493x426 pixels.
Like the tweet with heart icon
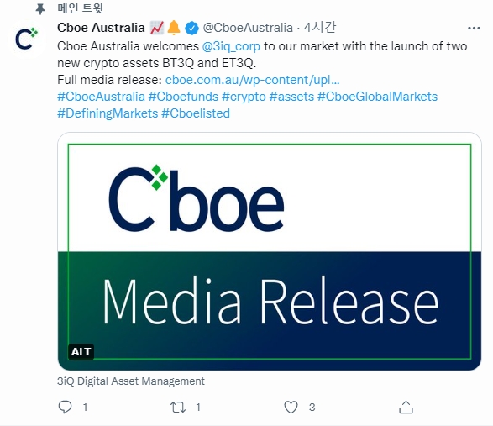point(291,408)
